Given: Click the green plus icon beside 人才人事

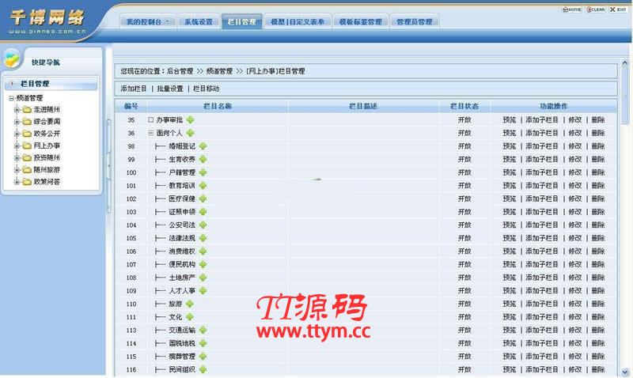Looking at the screenshot, I should 203,290.
